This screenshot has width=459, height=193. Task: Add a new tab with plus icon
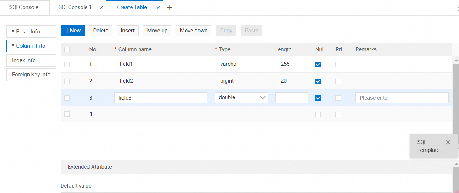[170, 8]
